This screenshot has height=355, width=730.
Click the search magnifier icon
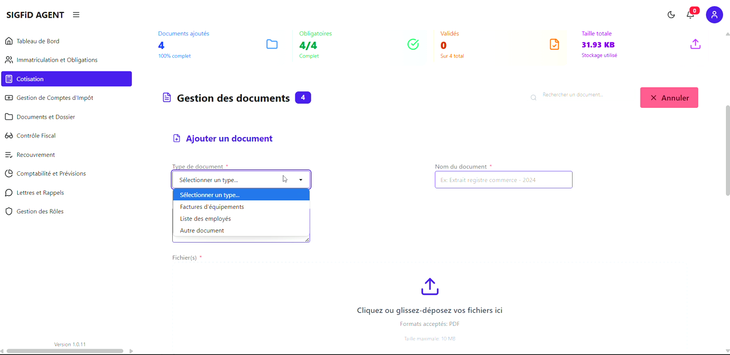(533, 98)
